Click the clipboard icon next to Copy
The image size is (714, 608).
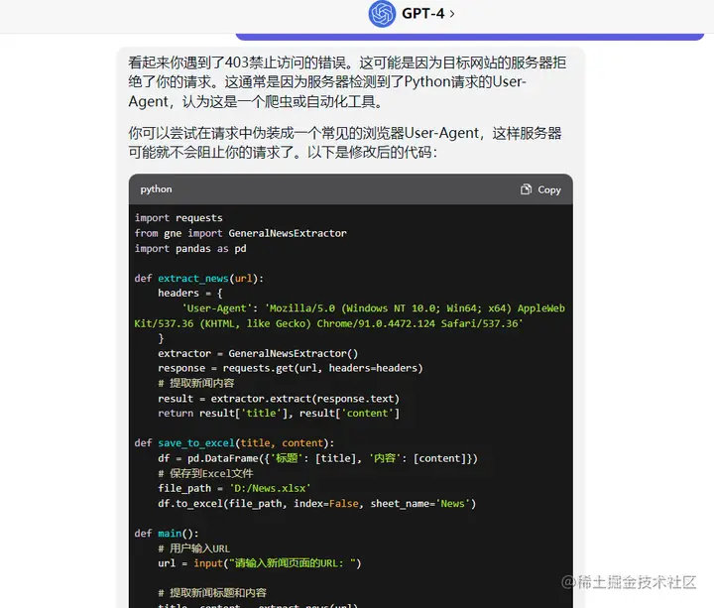[526, 189]
